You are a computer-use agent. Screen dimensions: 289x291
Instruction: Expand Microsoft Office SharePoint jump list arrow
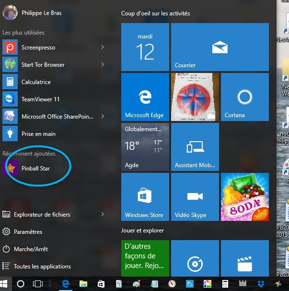[x=103, y=116]
